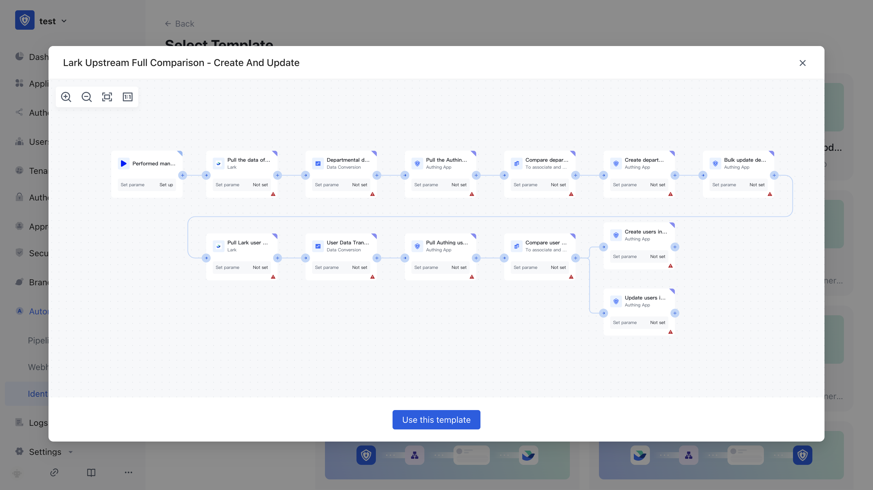Click the Data Conversion icon on Departmental node
This screenshot has width=873, height=490.
click(x=318, y=163)
